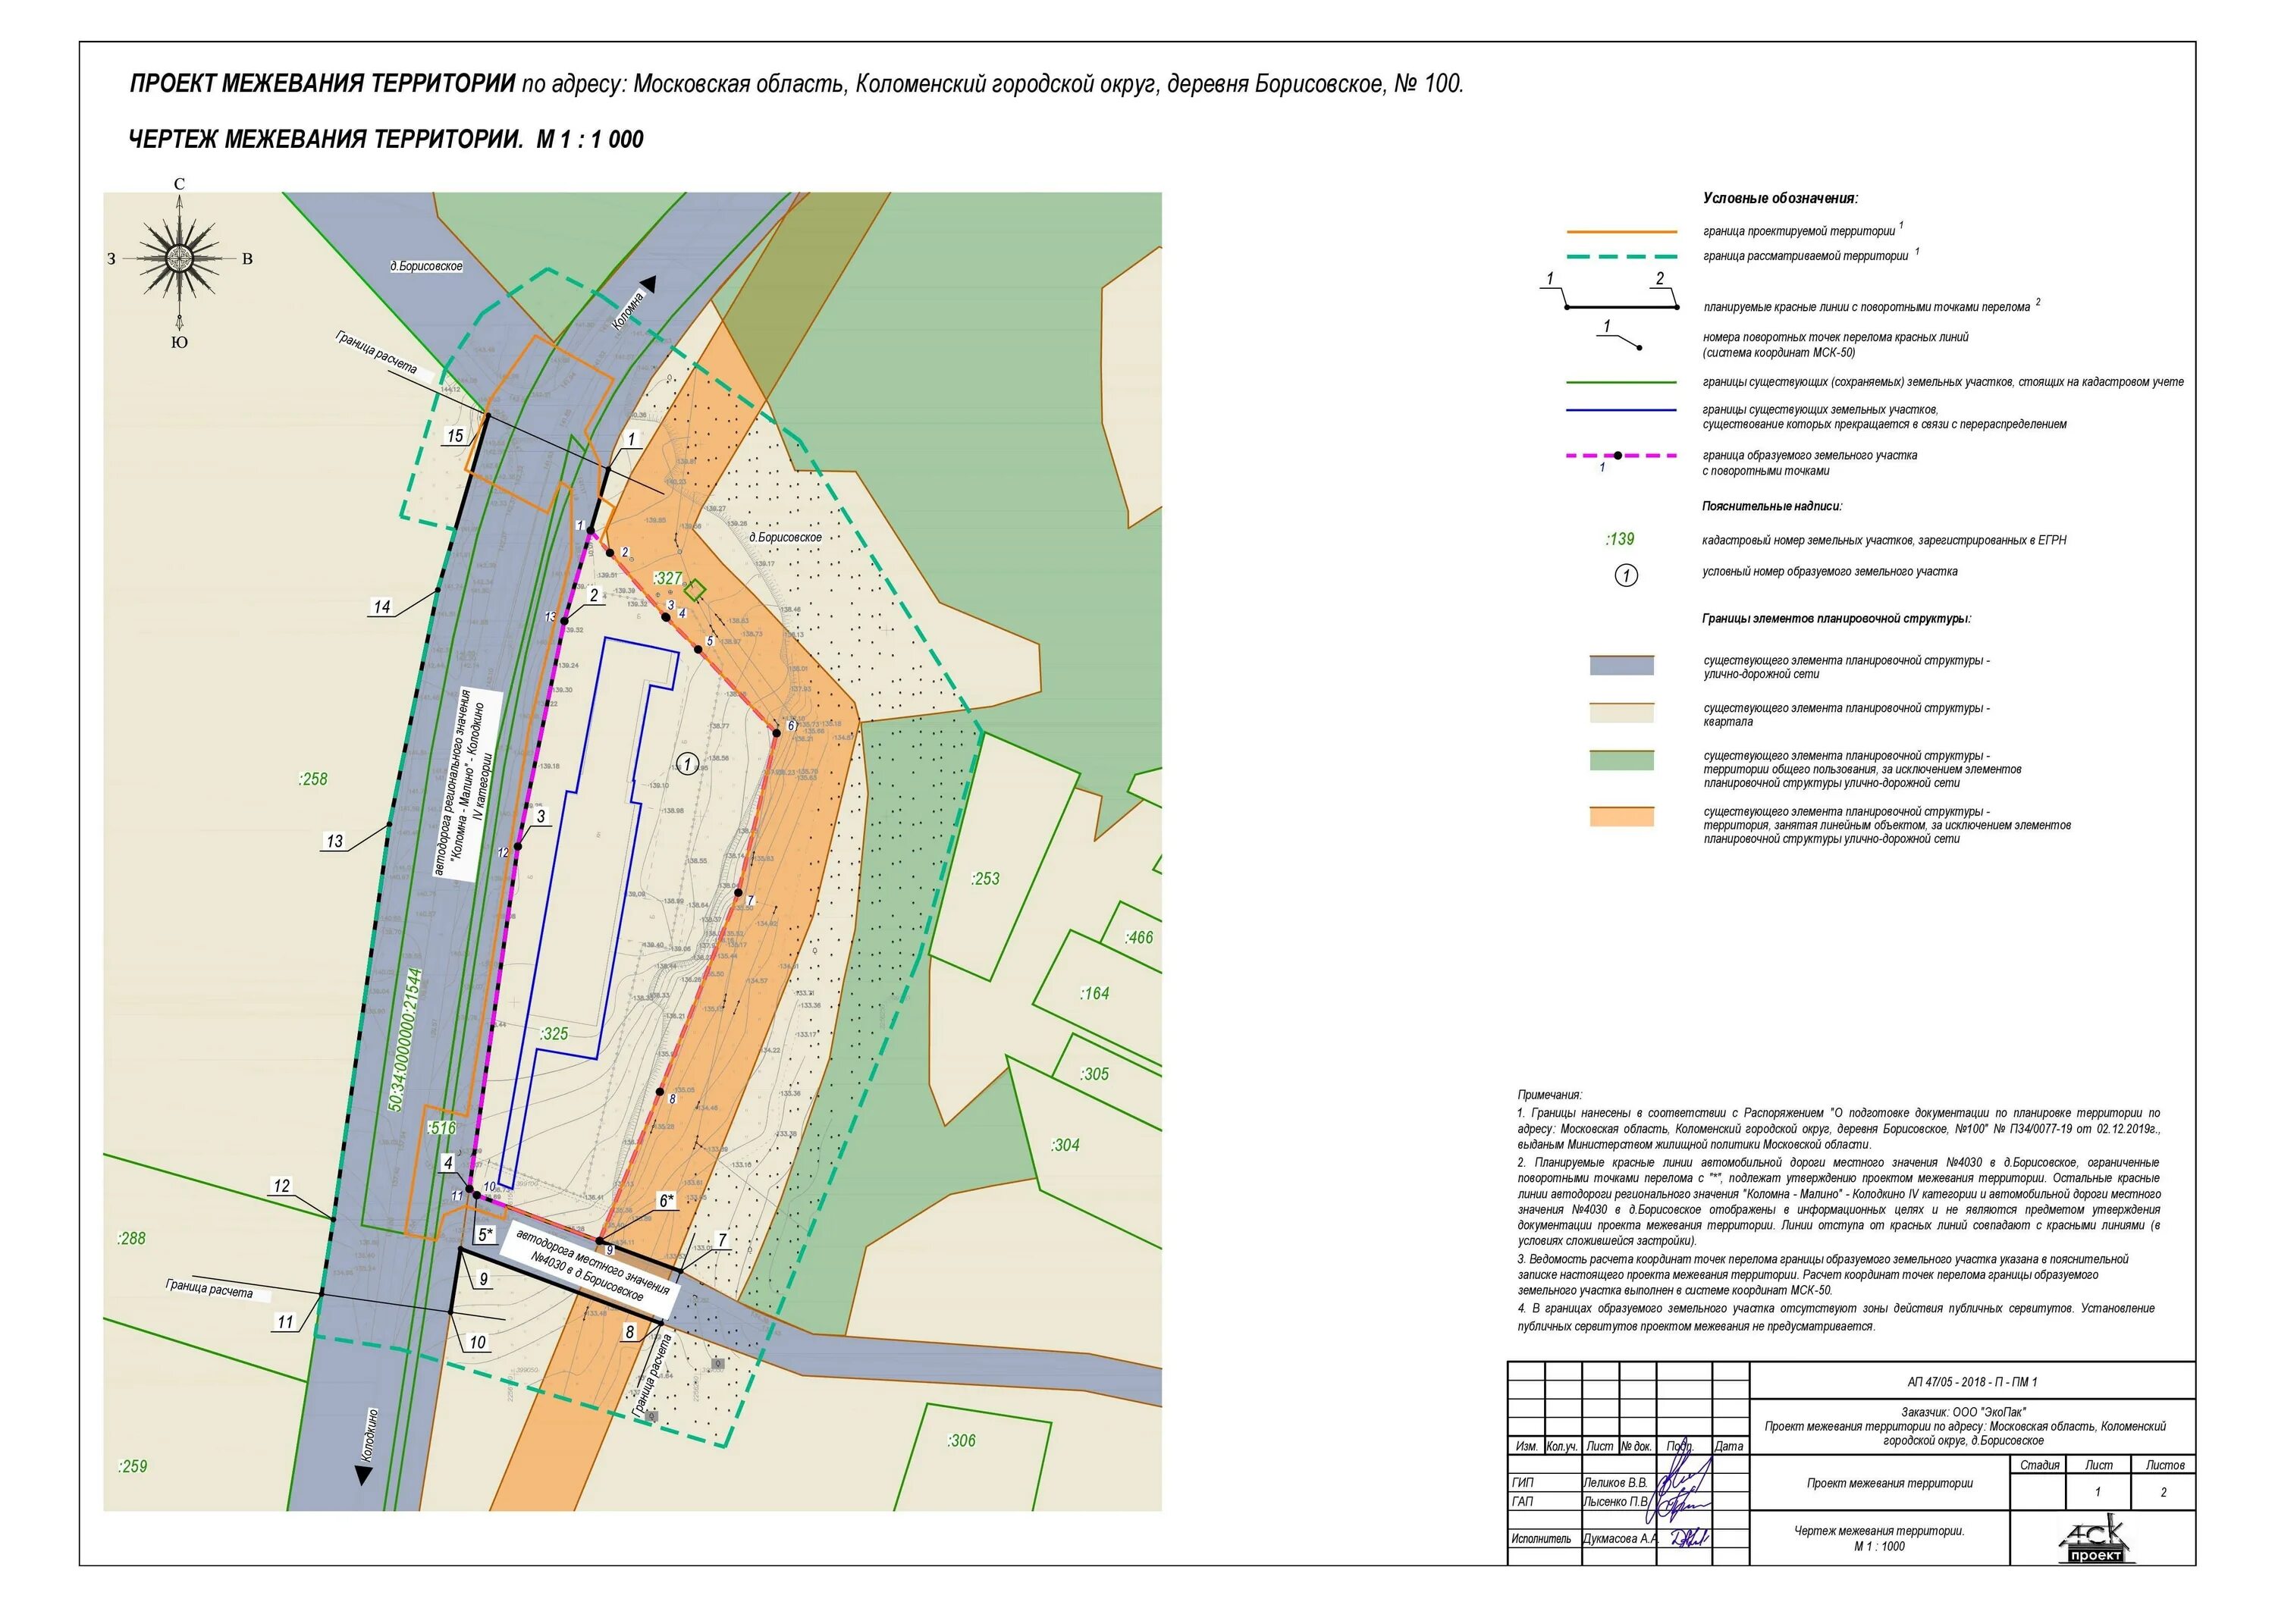Click cadastral number ':325' on the map
This screenshot has width=2275, height=1608.
click(554, 1034)
